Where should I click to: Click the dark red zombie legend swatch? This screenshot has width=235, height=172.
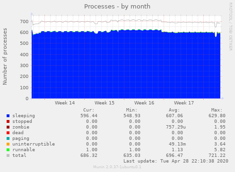coord(8,127)
